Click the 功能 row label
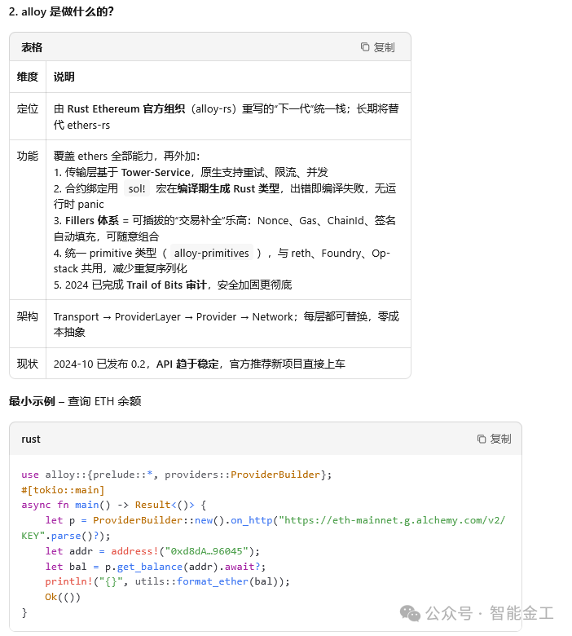Viewport: 572px width, 636px height. point(28,156)
